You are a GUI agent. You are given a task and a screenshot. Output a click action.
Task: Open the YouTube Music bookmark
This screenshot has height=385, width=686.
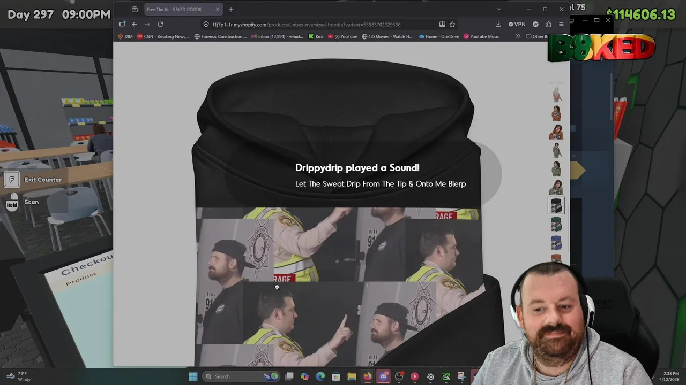[x=481, y=36]
